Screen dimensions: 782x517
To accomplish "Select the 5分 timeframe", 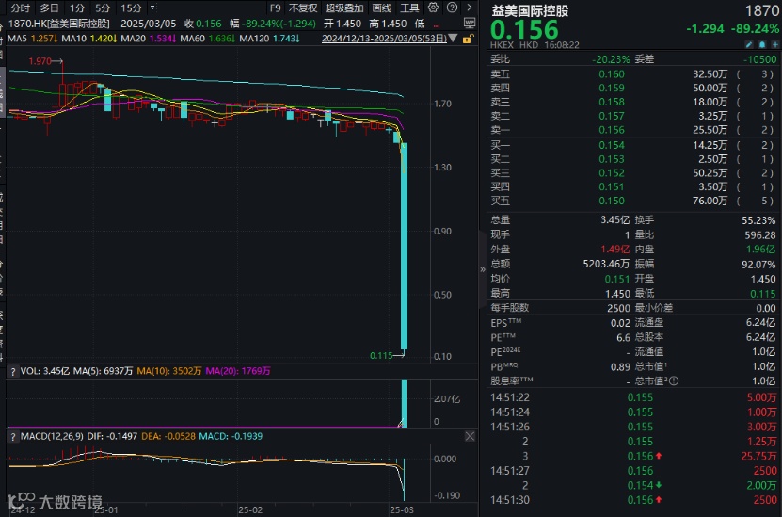I will (103, 8).
